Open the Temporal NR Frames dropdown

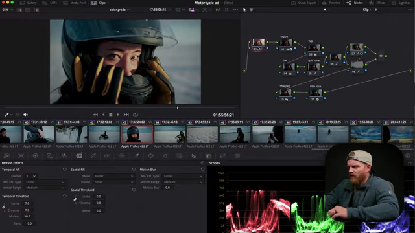point(30,176)
